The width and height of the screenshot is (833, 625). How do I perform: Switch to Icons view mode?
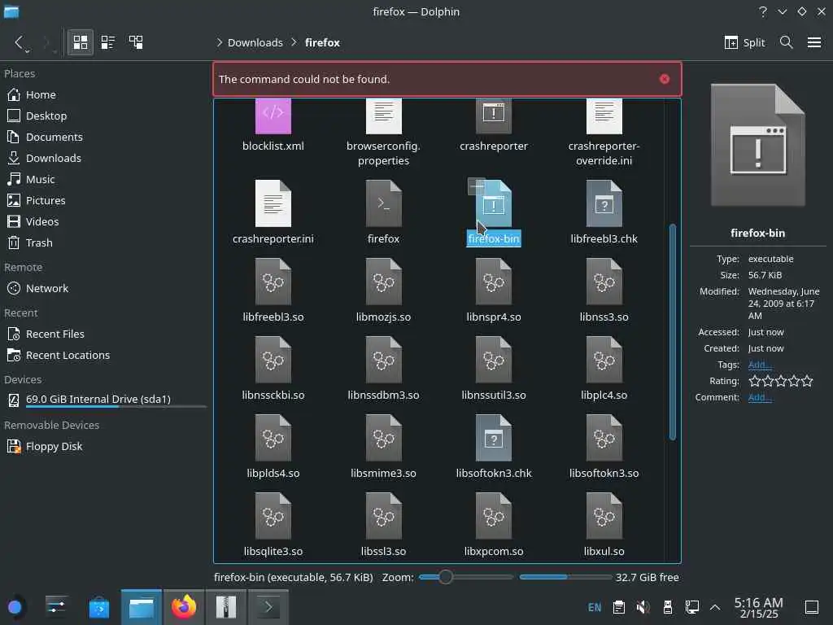[81, 42]
